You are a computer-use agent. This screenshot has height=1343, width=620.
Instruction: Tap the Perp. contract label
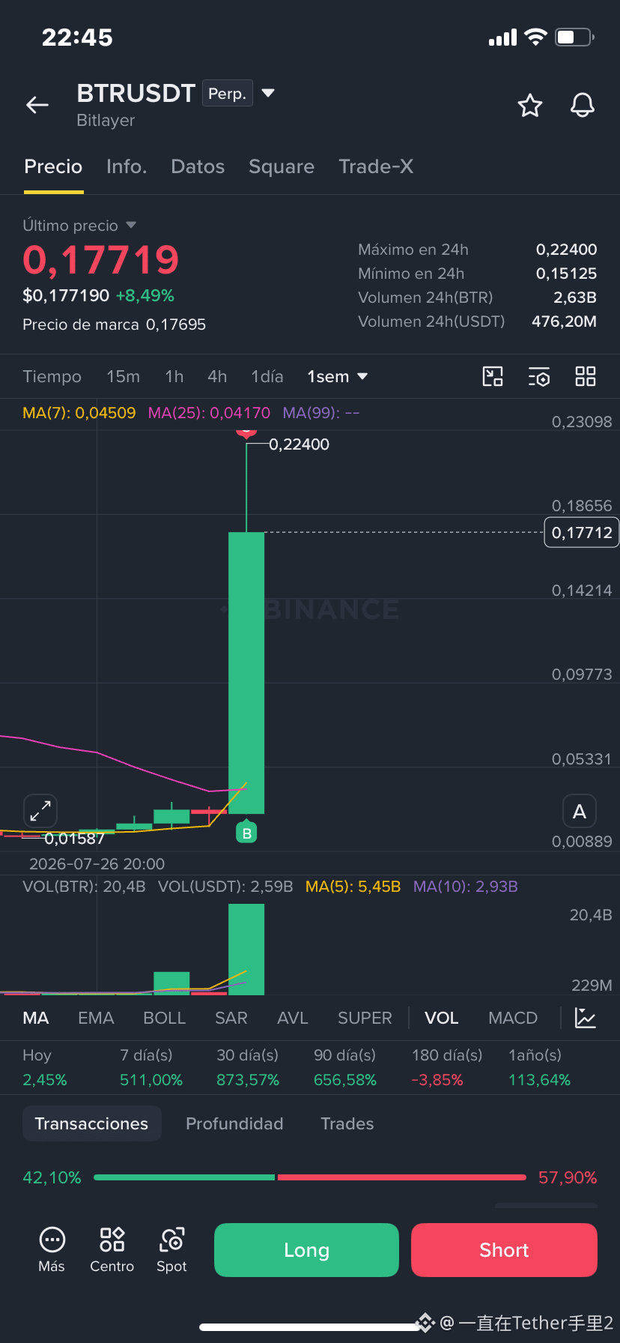click(x=228, y=94)
